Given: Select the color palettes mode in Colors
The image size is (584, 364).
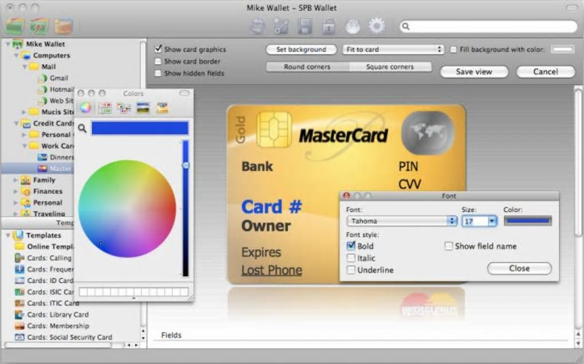Looking at the screenshot, I should tap(124, 108).
